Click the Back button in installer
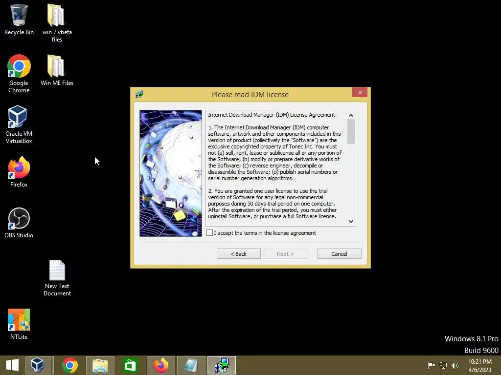 [x=239, y=254]
